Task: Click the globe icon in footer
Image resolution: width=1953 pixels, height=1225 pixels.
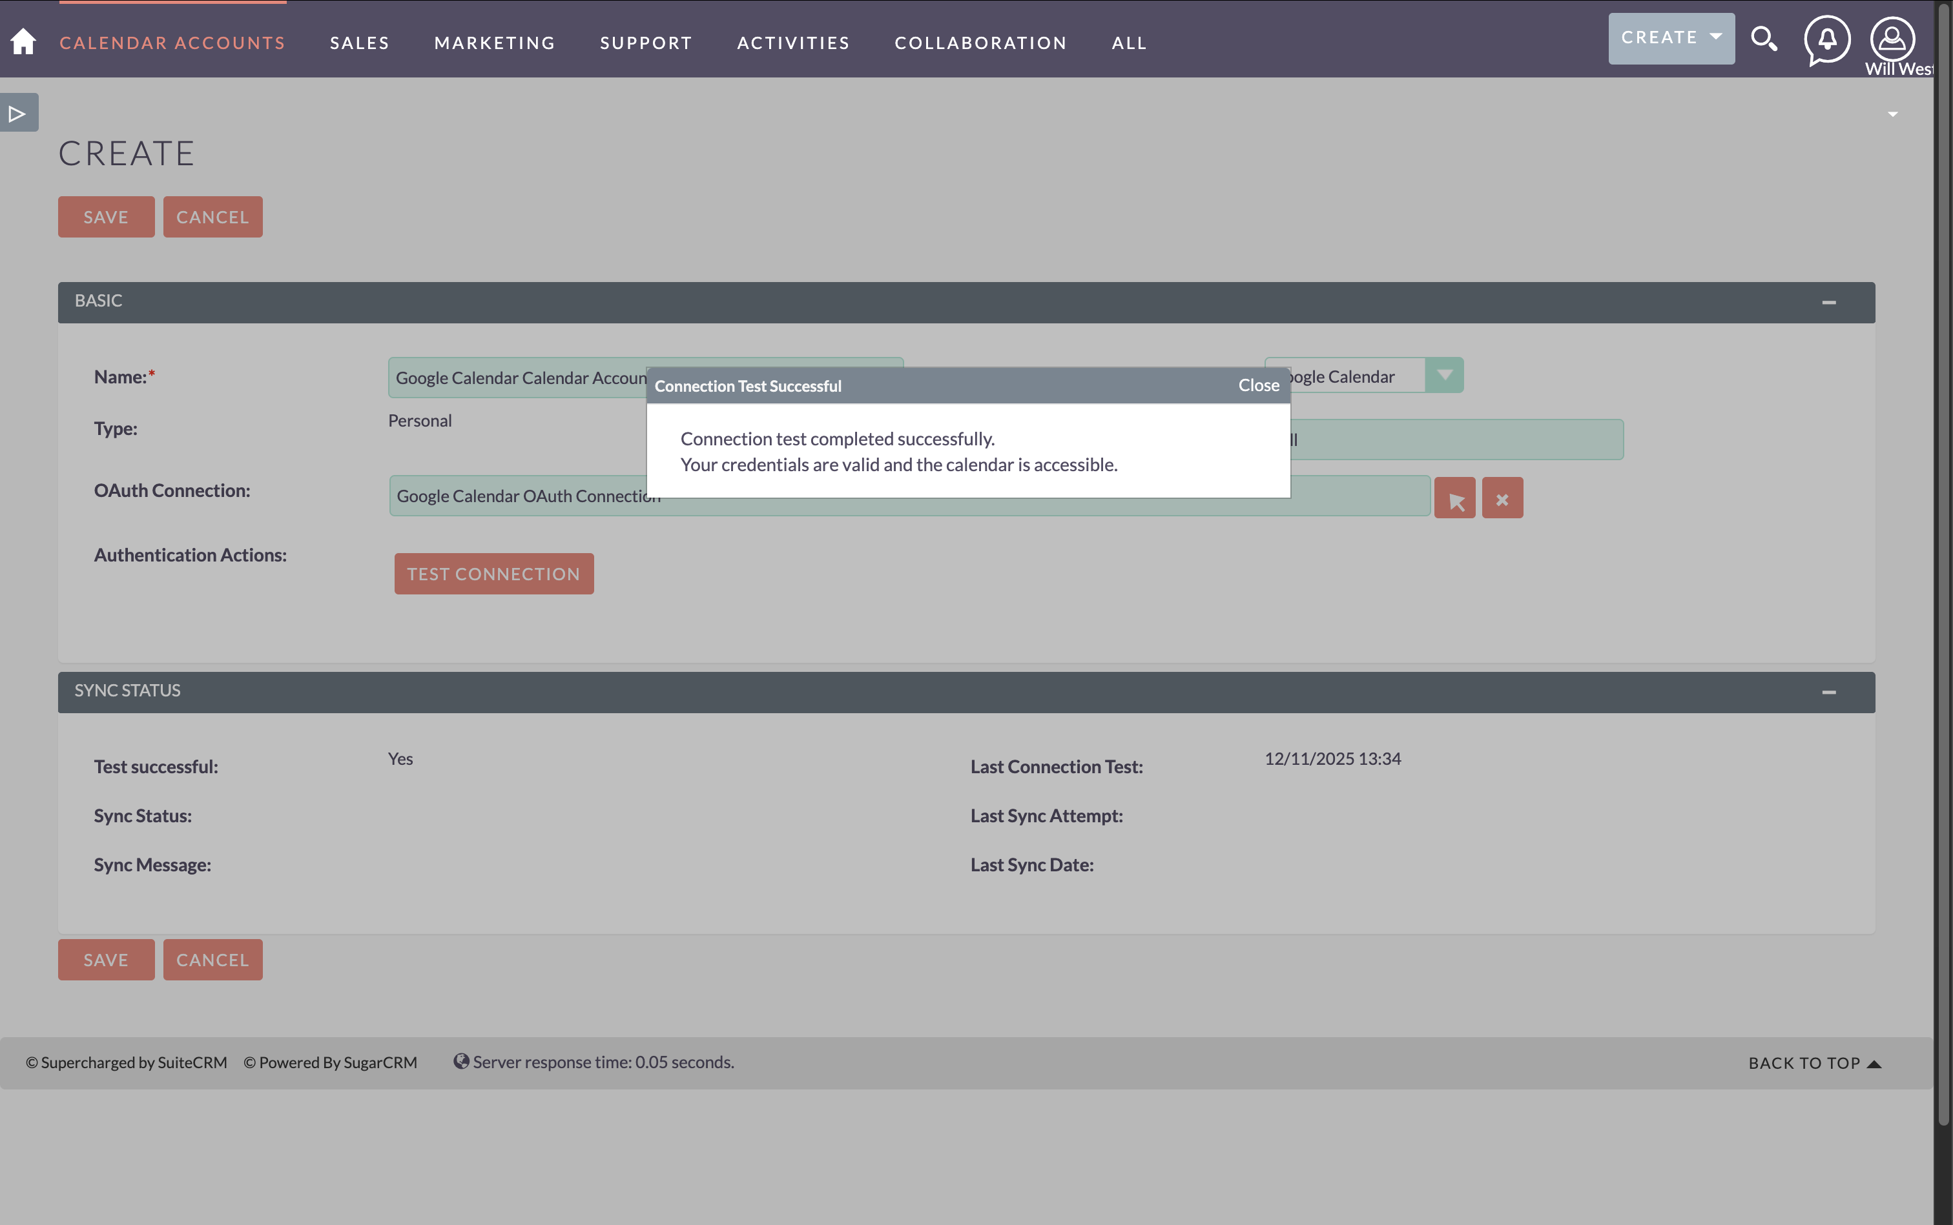Action: [x=460, y=1061]
